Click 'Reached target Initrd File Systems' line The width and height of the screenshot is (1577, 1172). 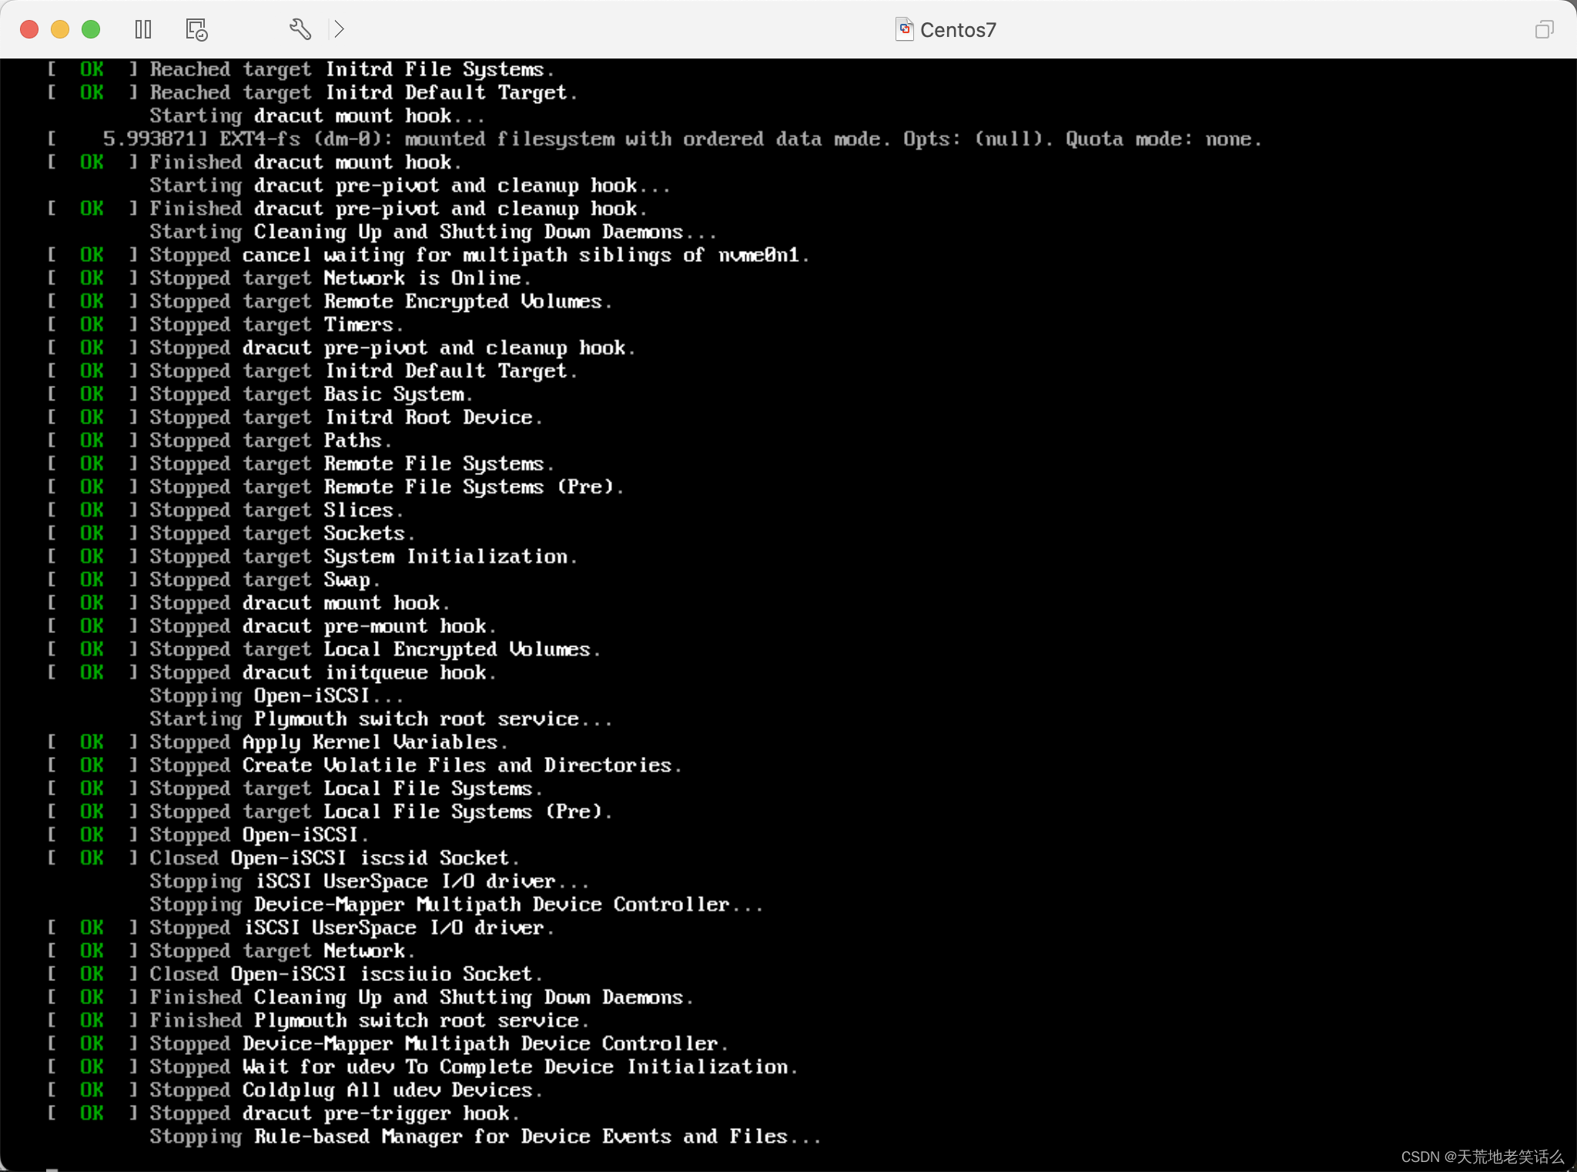pos(351,69)
